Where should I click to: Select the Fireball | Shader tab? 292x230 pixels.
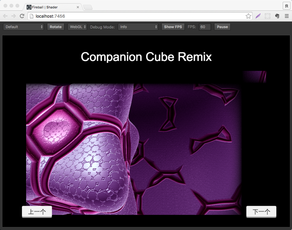coord(53,7)
